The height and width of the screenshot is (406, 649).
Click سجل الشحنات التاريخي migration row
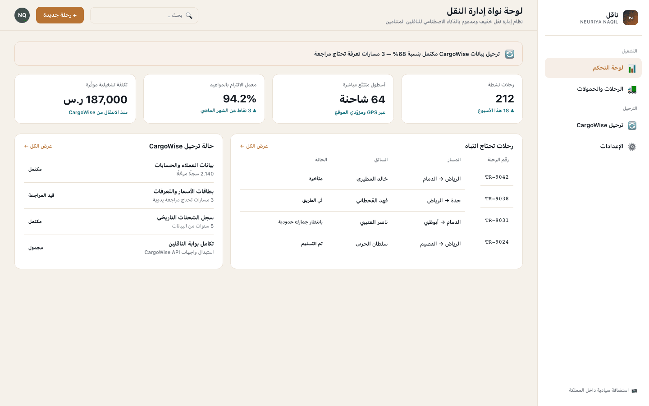(119, 221)
